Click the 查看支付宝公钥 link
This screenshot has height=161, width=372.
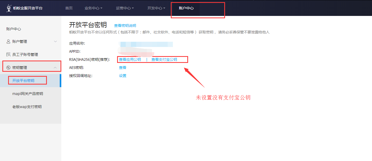coord(164,59)
